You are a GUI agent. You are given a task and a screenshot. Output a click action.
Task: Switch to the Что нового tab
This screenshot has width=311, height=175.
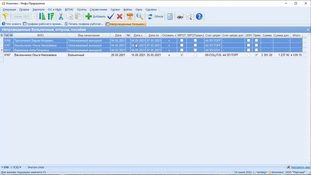[x=12, y=24]
